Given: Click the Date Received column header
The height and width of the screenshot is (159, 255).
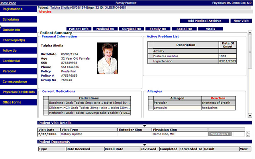Looking at the screenshot, I should (85, 149).
